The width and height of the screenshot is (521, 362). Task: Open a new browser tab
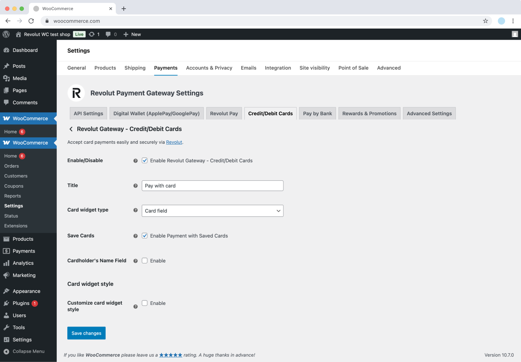pyautogui.click(x=124, y=9)
